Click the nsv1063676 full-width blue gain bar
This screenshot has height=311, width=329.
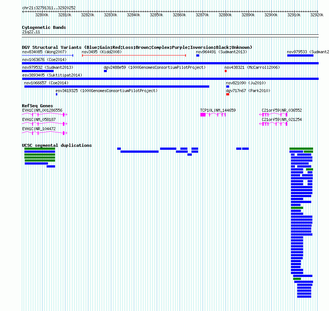coord(170,63)
